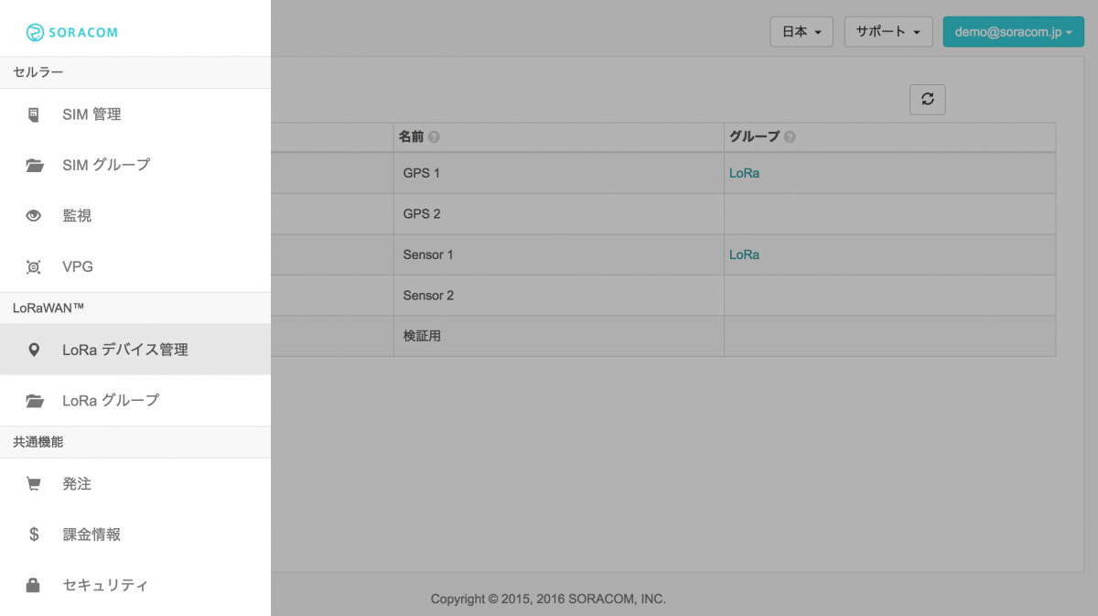1098x616 pixels.
Task: Open SIM グループ menu item
Action: [135, 166]
